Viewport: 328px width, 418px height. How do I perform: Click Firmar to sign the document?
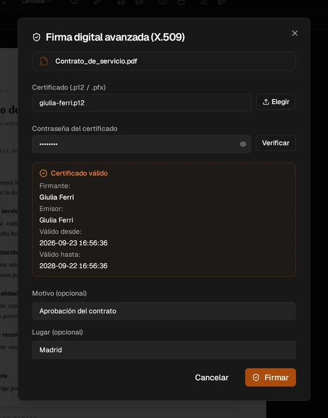pyautogui.click(x=270, y=377)
